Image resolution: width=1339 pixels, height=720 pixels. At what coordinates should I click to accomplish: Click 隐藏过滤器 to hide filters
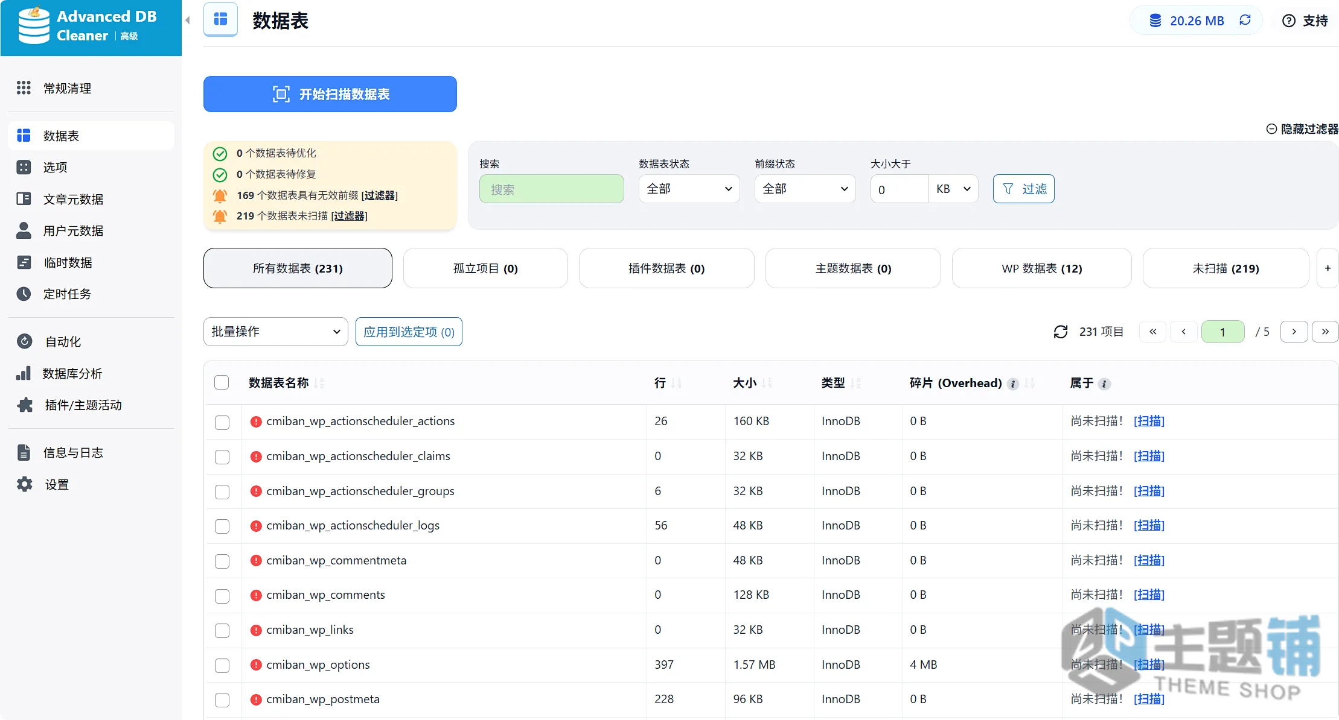[x=1302, y=129]
